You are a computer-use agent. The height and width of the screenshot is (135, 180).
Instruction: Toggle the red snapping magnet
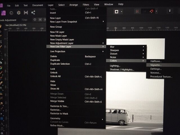[151, 12]
